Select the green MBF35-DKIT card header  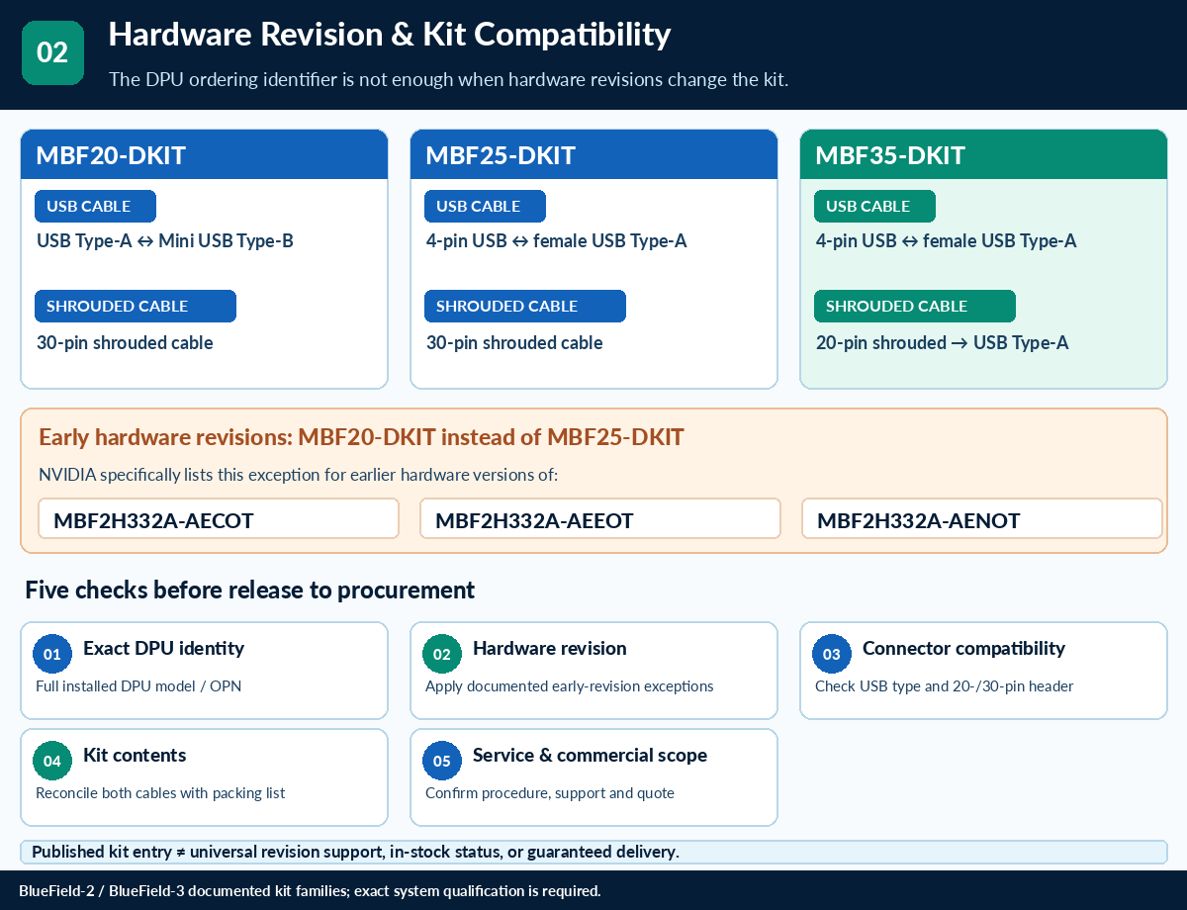(x=983, y=154)
